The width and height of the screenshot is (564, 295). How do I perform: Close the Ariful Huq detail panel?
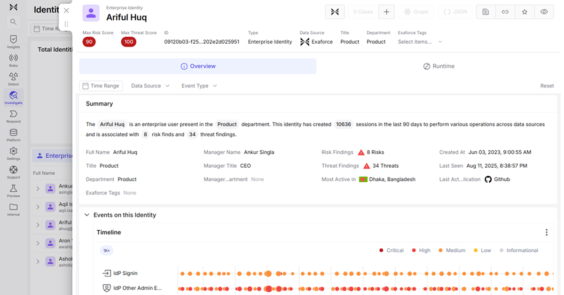point(66,10)
